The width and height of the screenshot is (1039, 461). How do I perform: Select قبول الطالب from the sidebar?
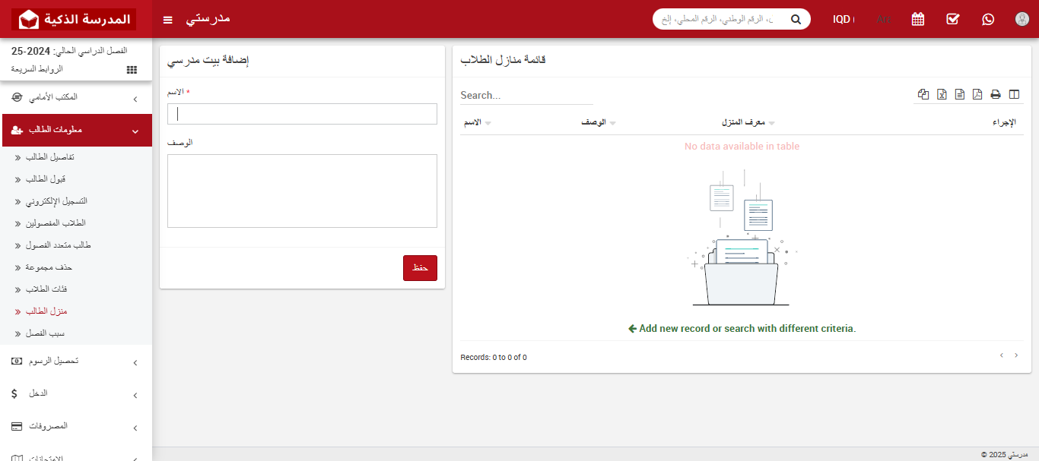point(46,178)
